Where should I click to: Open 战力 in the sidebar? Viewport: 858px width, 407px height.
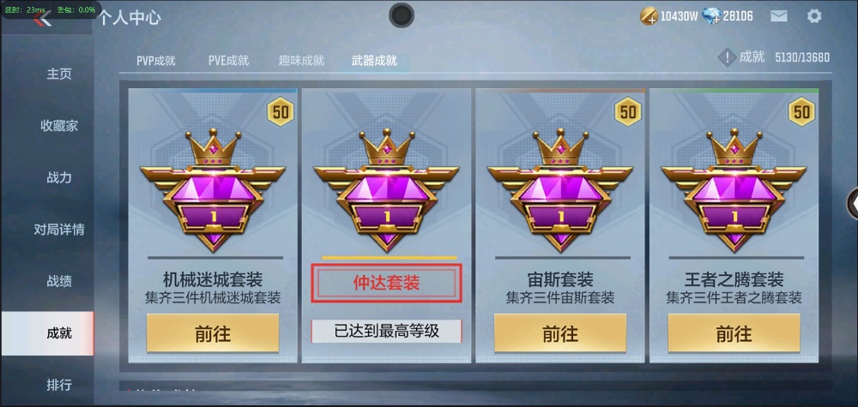point(59,177)
